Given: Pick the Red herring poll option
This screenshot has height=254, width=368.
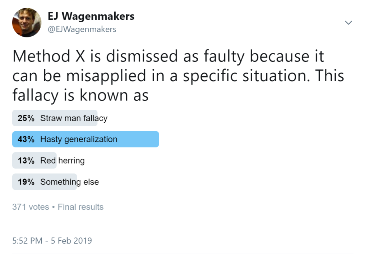Looking at the screenshot, I should tap(62, 160).
